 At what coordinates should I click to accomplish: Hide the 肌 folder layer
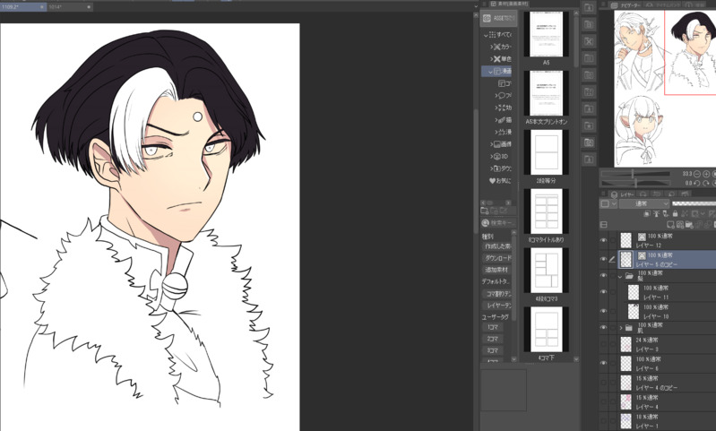pyautogui.click(x=604, y=327)
